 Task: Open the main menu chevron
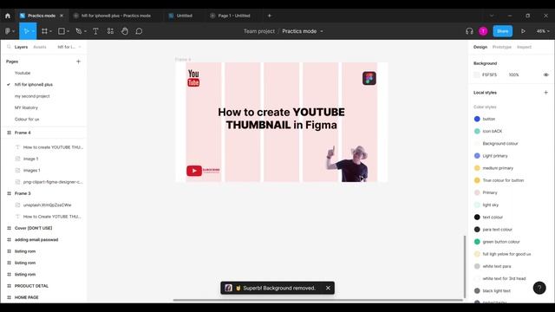point(14,31)
